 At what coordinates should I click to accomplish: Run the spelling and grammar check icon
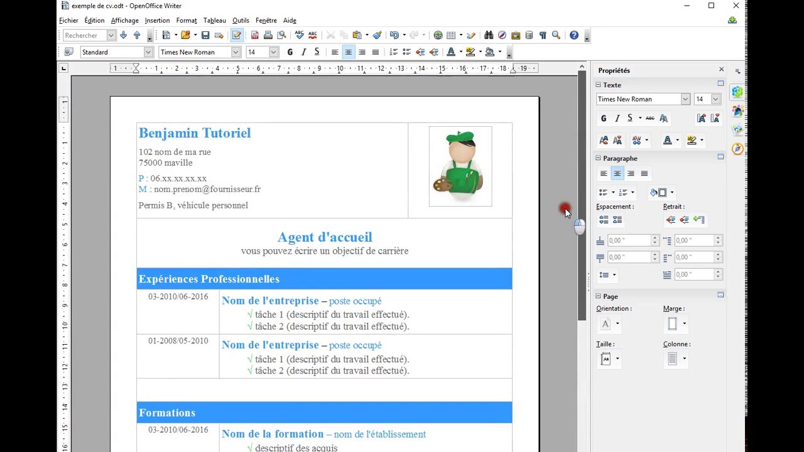tap(299, 35)
